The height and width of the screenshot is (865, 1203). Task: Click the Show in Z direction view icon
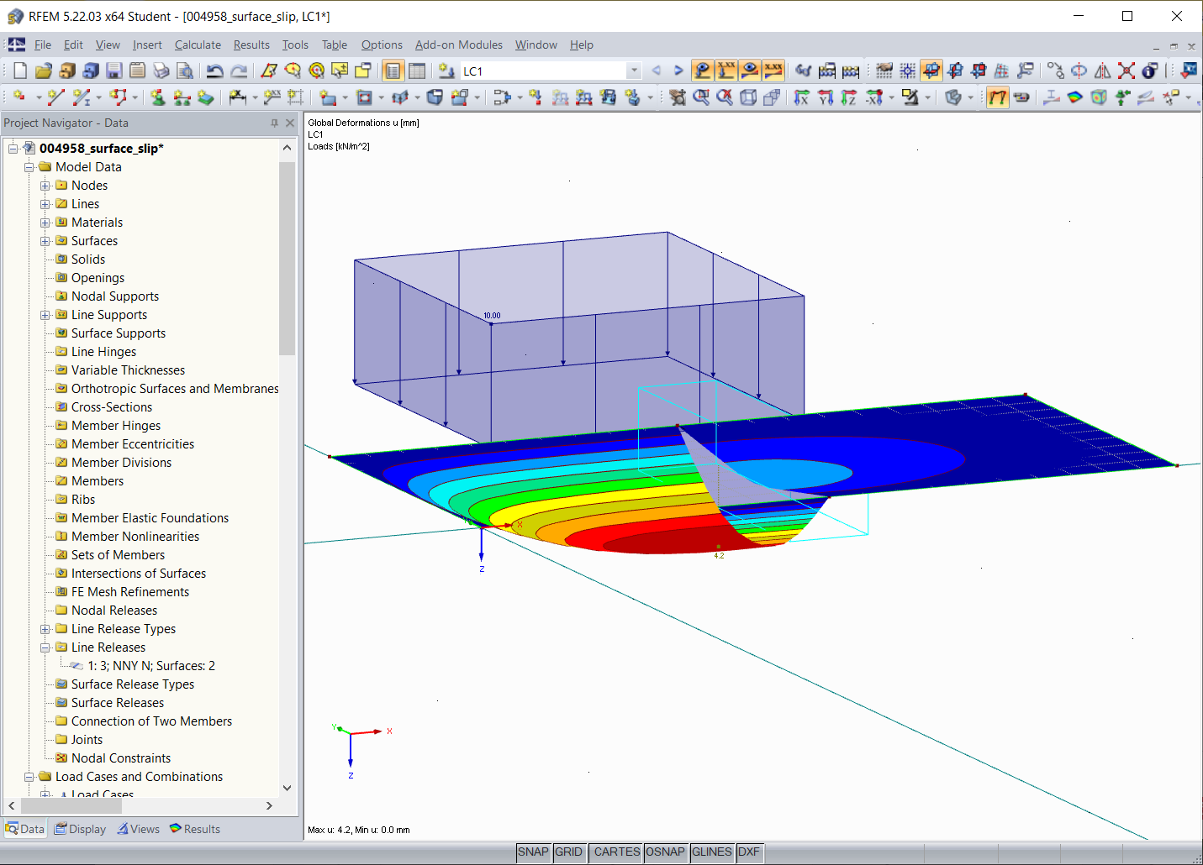pos(849,97)
